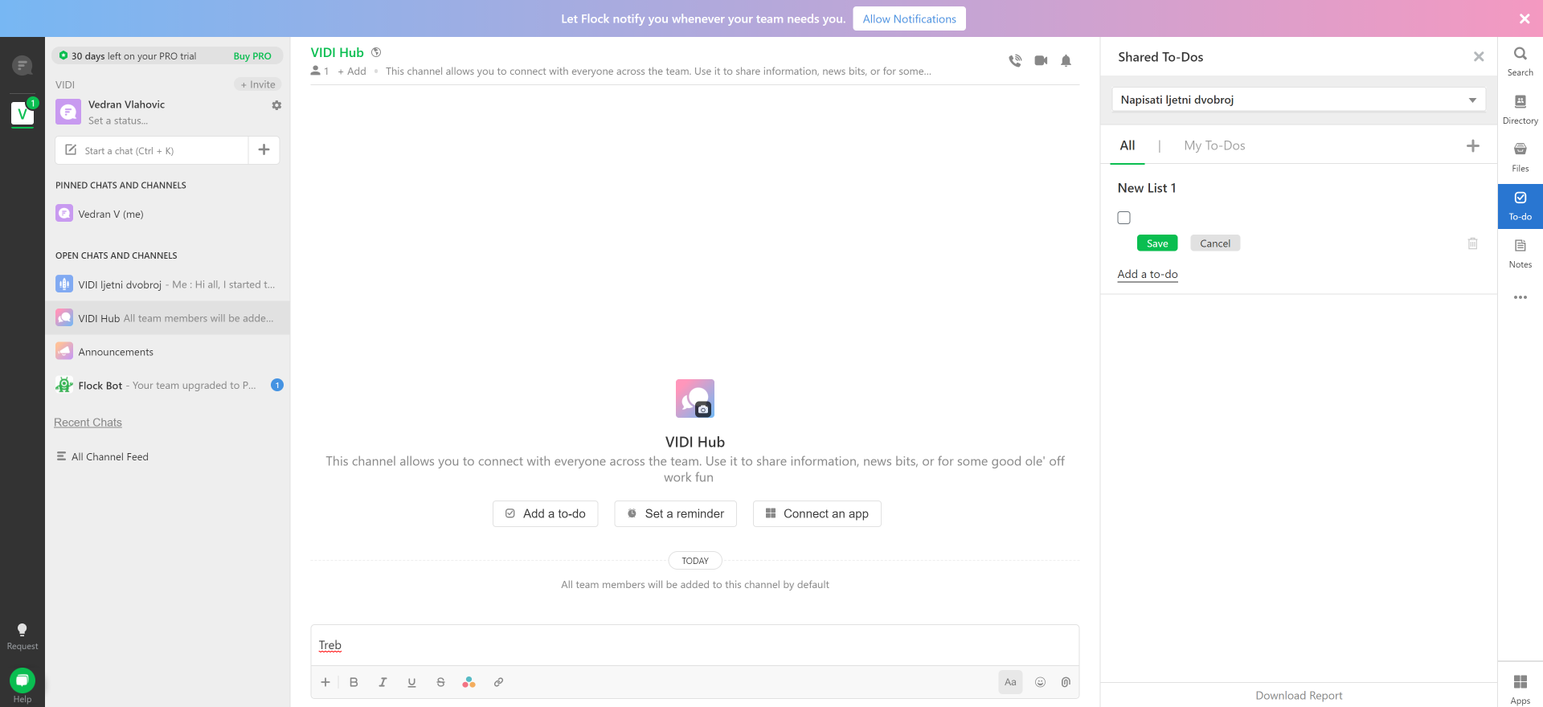Open the To-do panel icon
This screenshot has width=1543, height=707.
point(1520,206)
